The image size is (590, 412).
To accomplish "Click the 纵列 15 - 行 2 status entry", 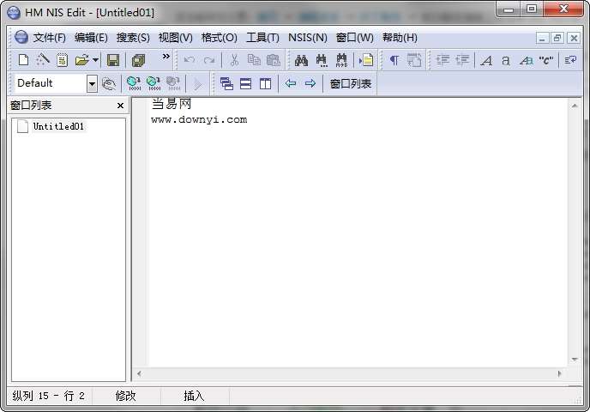I will [x=49, y=396].
